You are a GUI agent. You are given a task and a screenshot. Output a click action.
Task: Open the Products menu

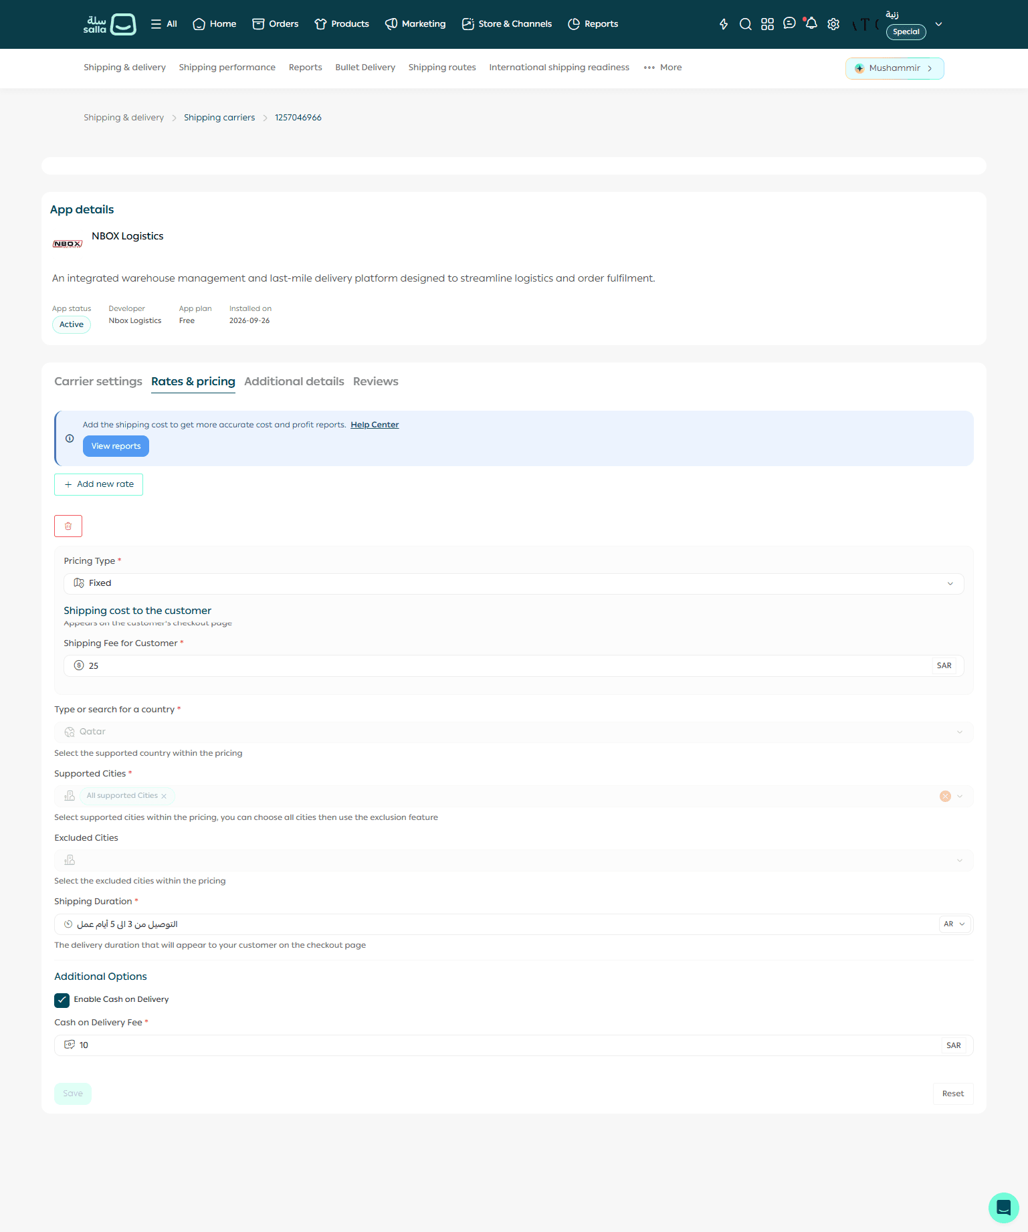pos(342,24)
